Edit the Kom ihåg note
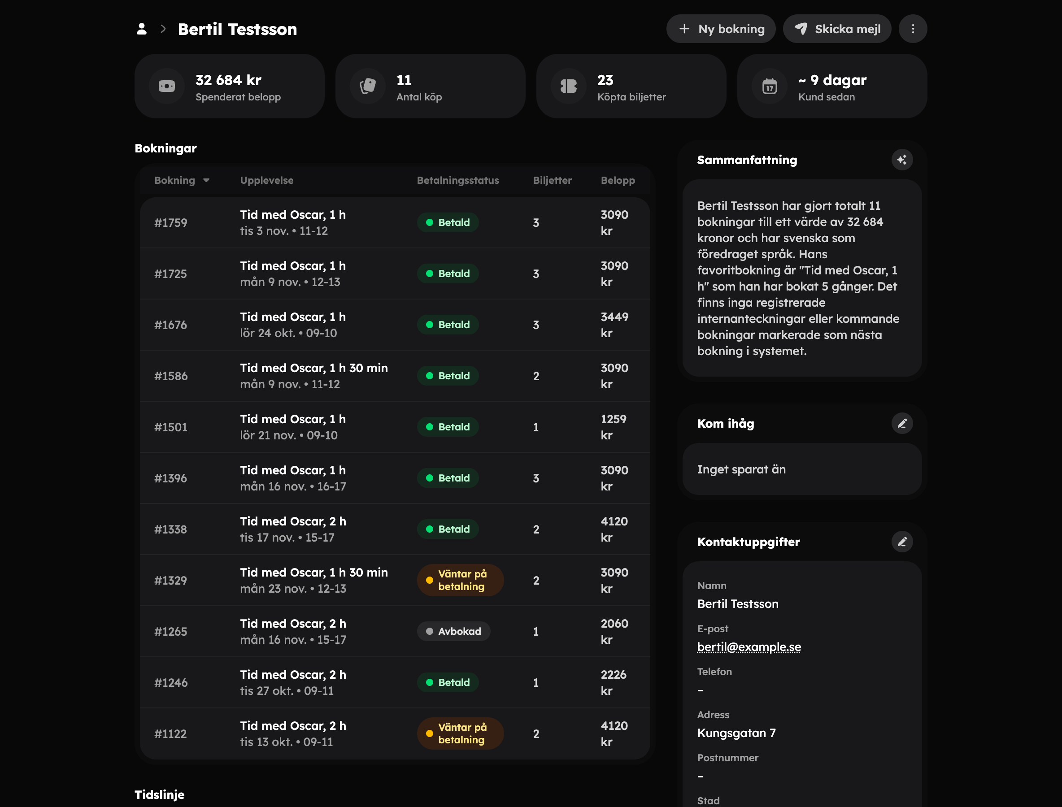This screenshot has height=807, width=1062. pos(902,423)
